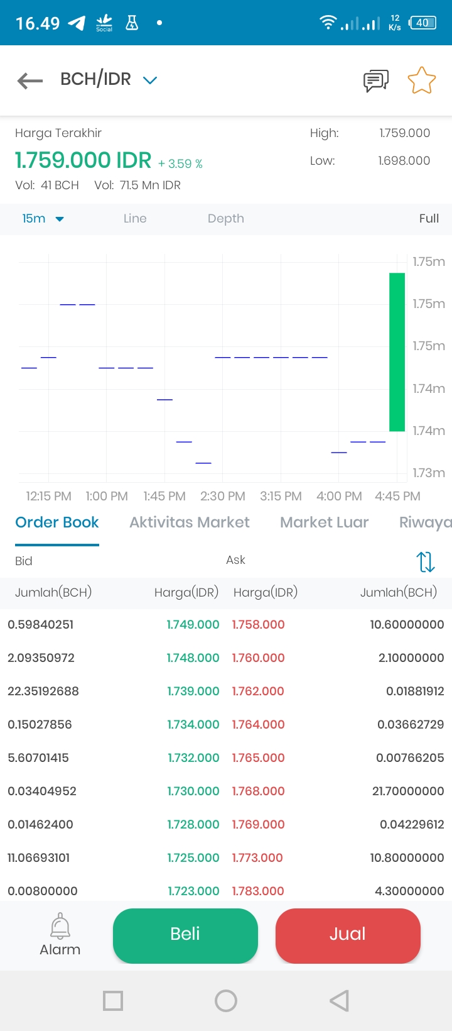Tap the back arrow icon
The height and width of the screenshot is (1031, 452).
[30, 80]
